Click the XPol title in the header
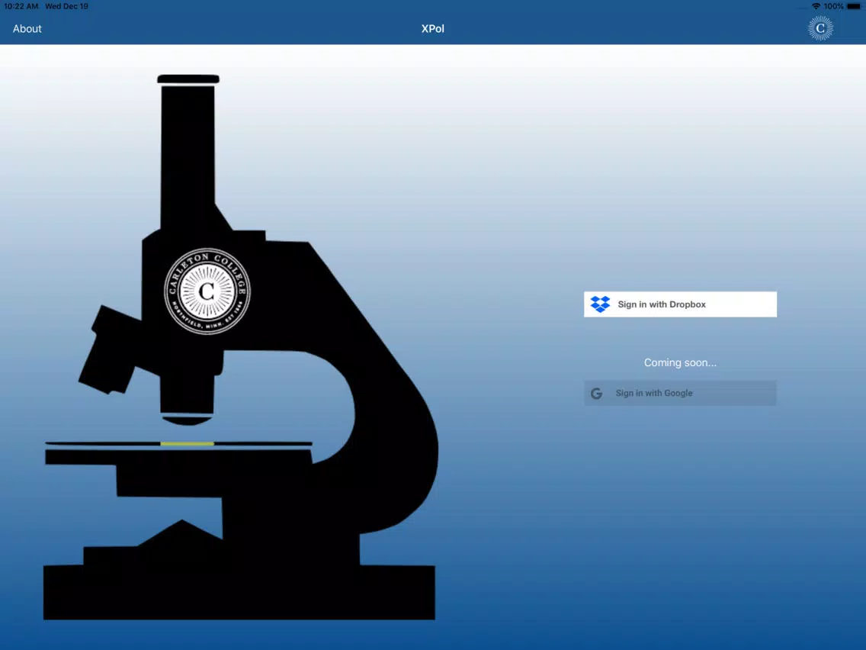866x650 pixels. (x=432, y=29)
